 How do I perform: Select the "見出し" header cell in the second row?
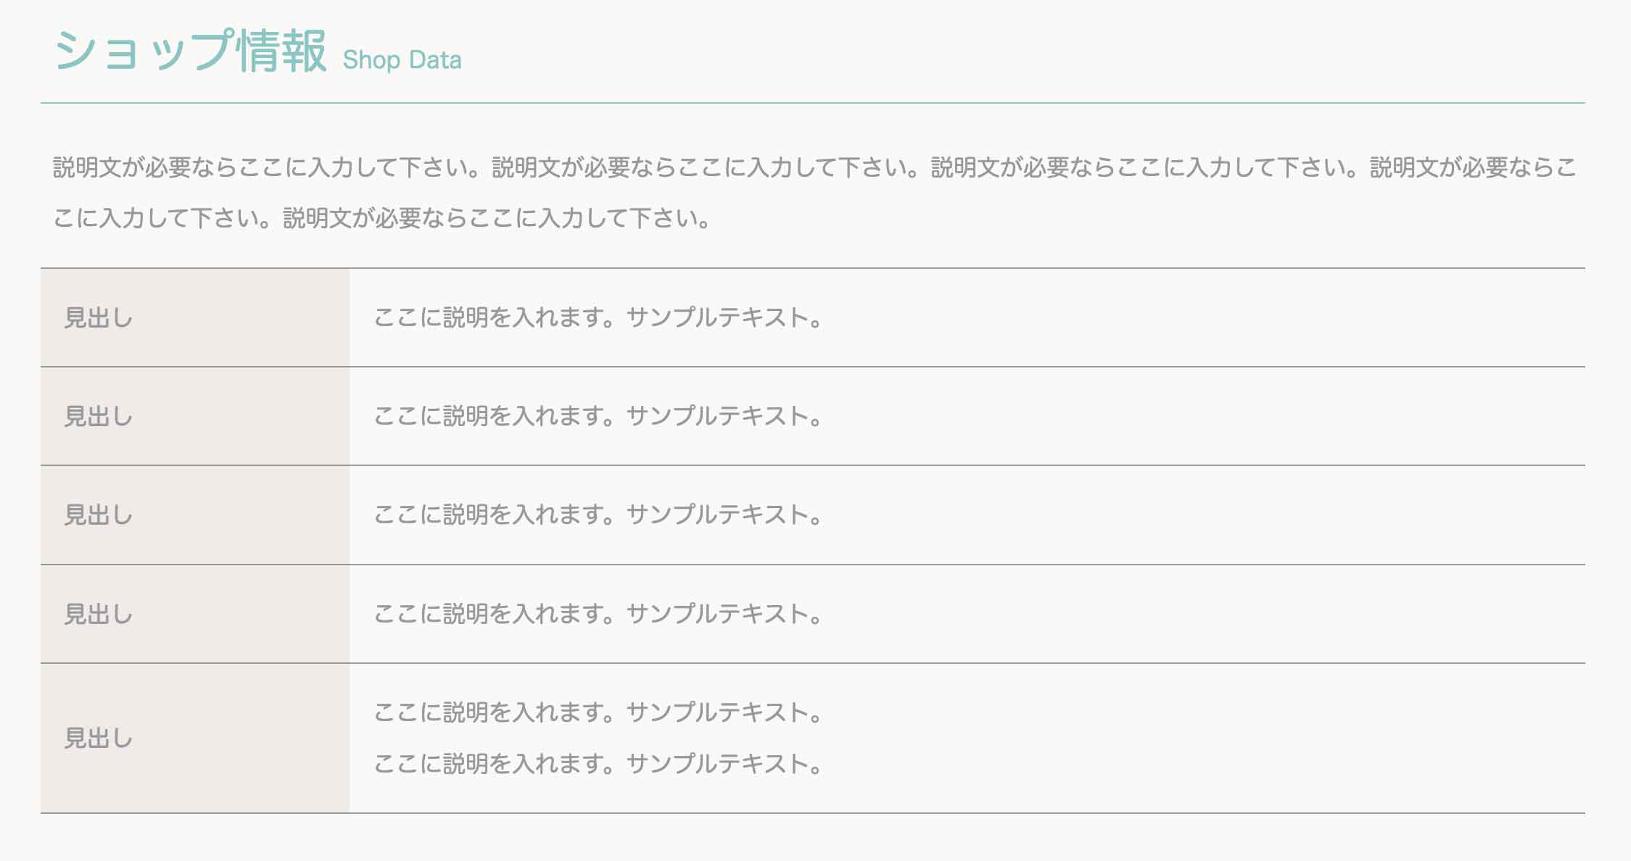pyautogui.click(x=99, y=416)
